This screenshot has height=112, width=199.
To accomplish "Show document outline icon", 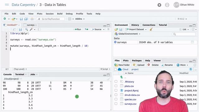I will (108, 29).
